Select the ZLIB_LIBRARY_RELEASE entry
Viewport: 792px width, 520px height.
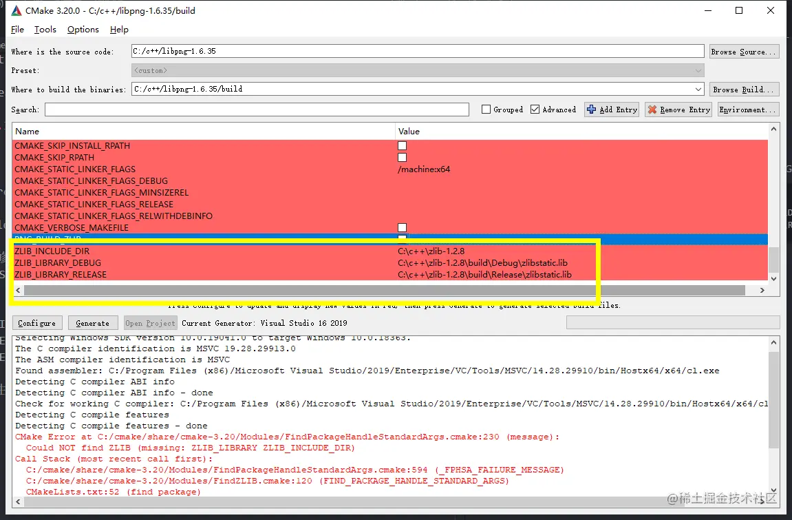click(61, 274)
